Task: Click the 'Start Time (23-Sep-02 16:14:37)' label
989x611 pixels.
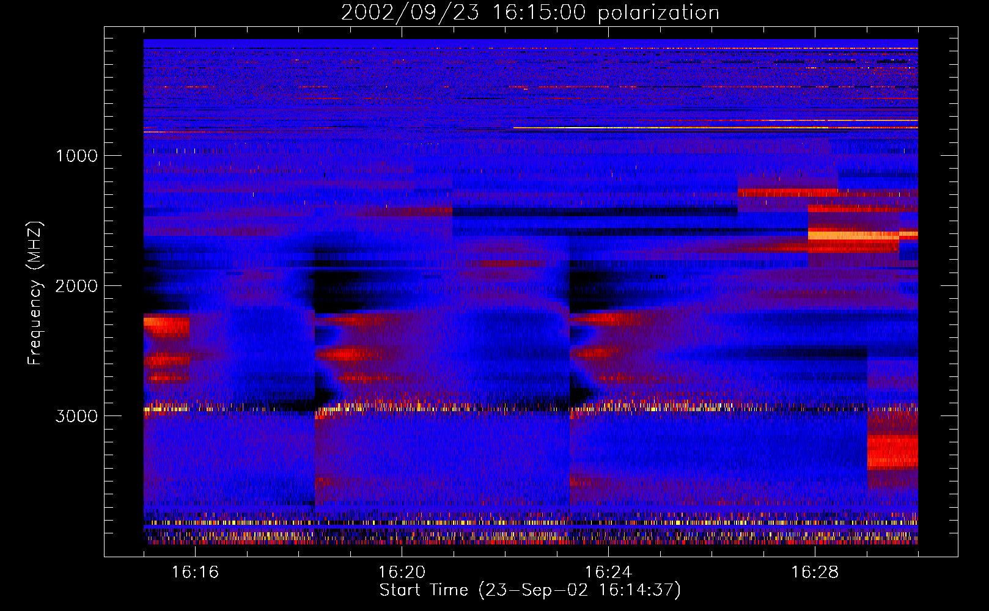Action: 530,590
